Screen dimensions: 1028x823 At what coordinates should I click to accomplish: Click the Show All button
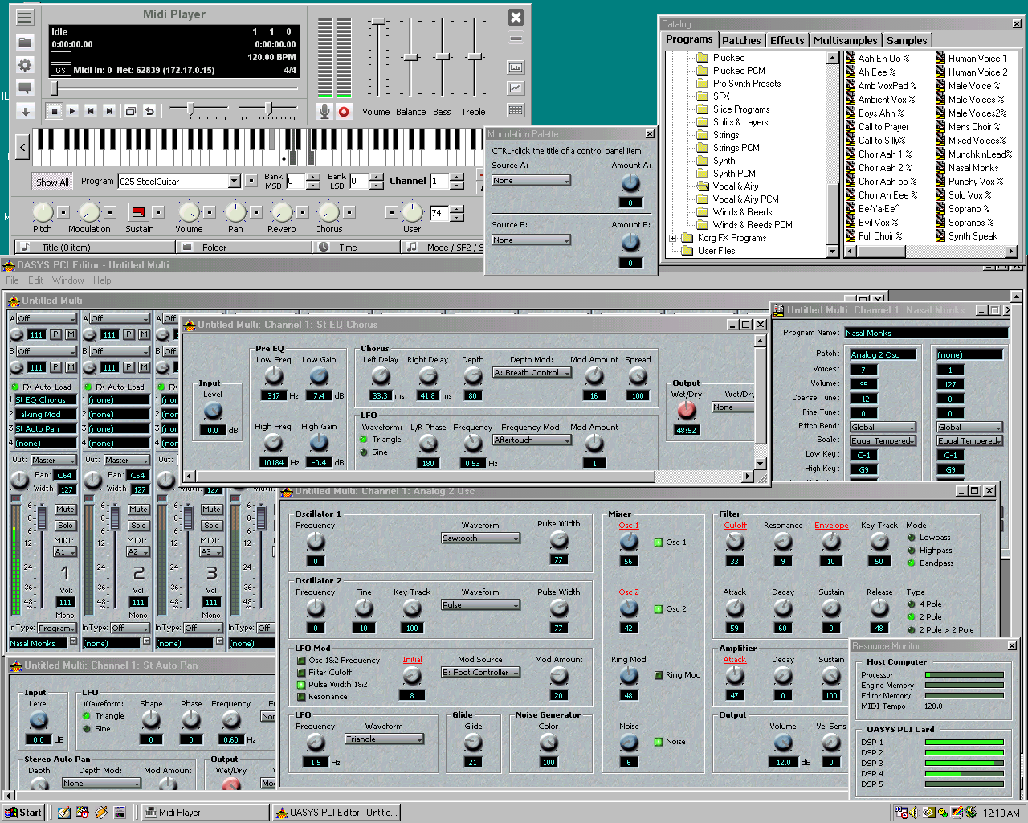click(x=52, y=182)
